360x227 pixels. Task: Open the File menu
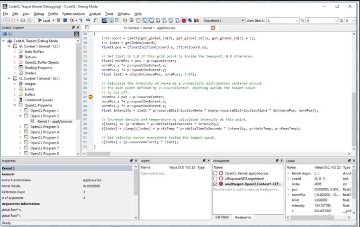click(5, 14)
